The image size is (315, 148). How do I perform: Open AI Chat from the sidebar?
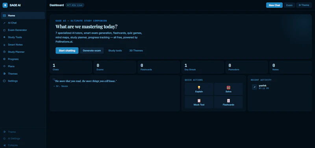(23, 23)
